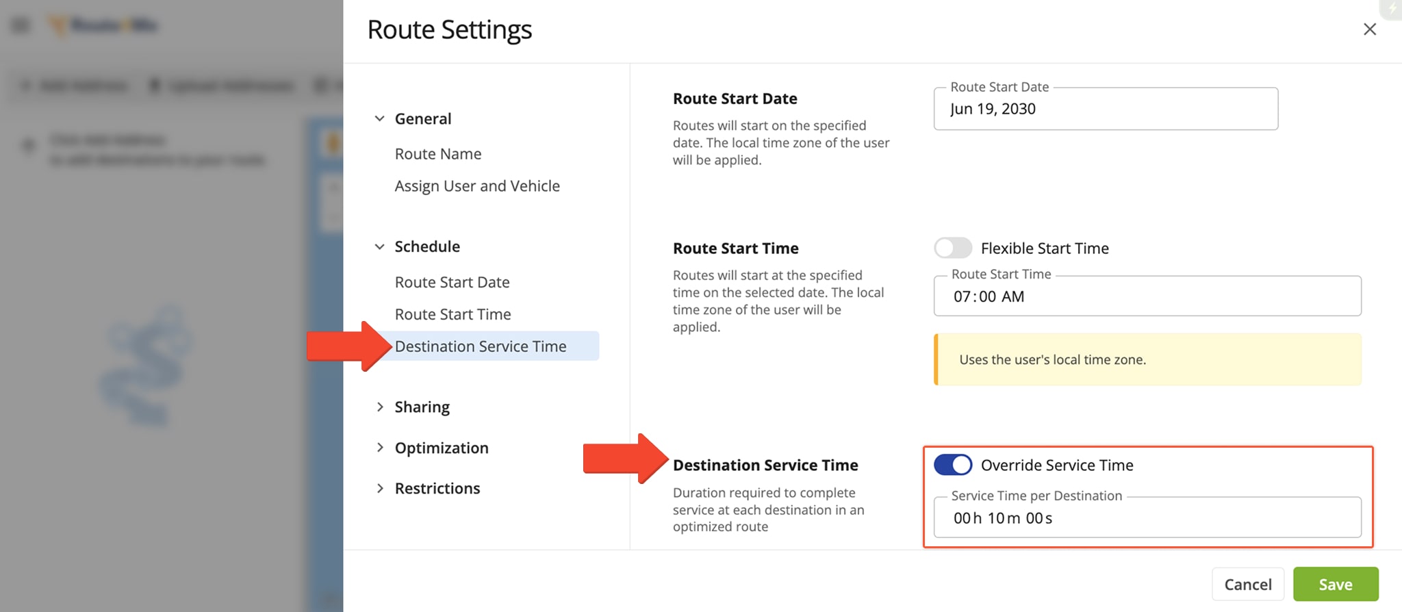Save the route settings

(x=1336, y=584)
